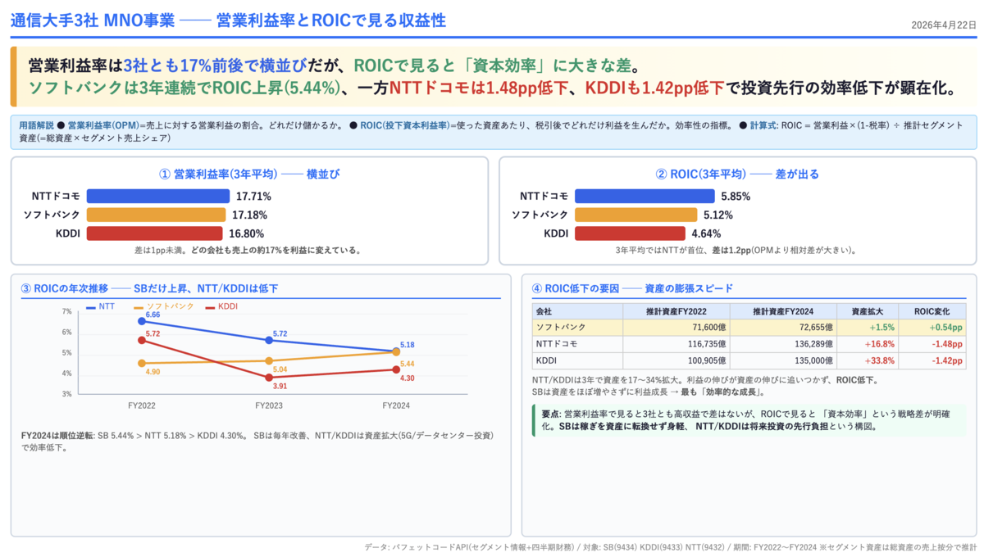Click the date 2026年4月22日
Viewport: 984px width, 557px height.
point(944,25)
